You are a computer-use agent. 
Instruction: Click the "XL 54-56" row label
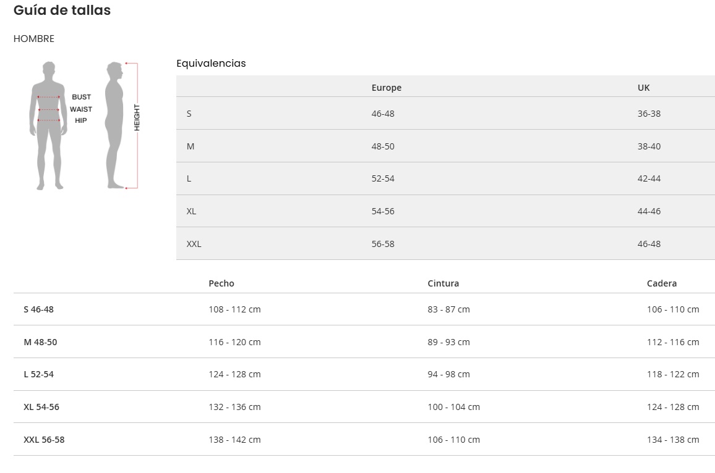[x=41, y=407]
